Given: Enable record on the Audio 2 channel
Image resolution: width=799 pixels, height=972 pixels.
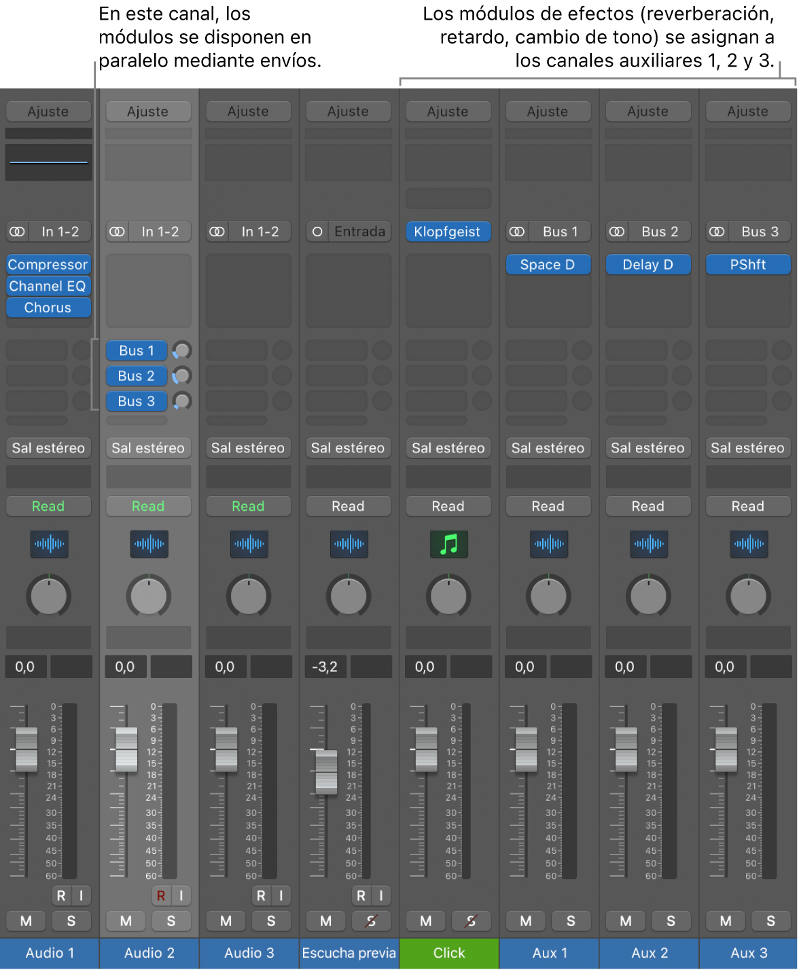Looking at the screenshot, I should (x=161, y=896).
